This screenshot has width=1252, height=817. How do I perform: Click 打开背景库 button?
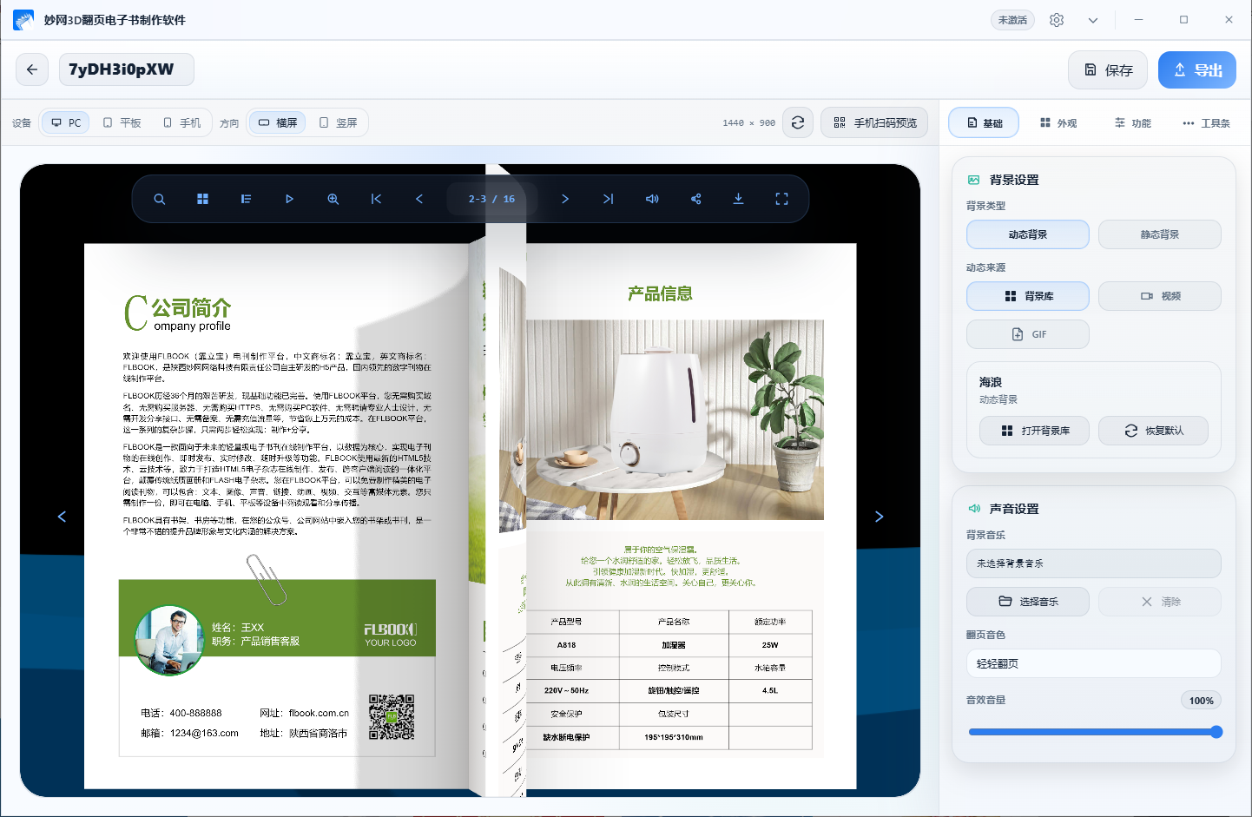(x=1034, y=431)
